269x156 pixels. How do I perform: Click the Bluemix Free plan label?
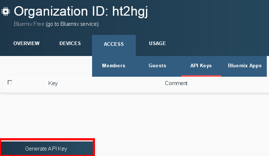29,24
